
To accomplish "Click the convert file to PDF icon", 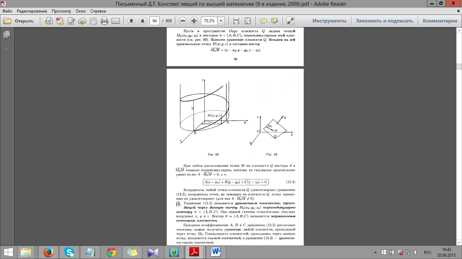I will pyautogui.click(x=49, y=21).
